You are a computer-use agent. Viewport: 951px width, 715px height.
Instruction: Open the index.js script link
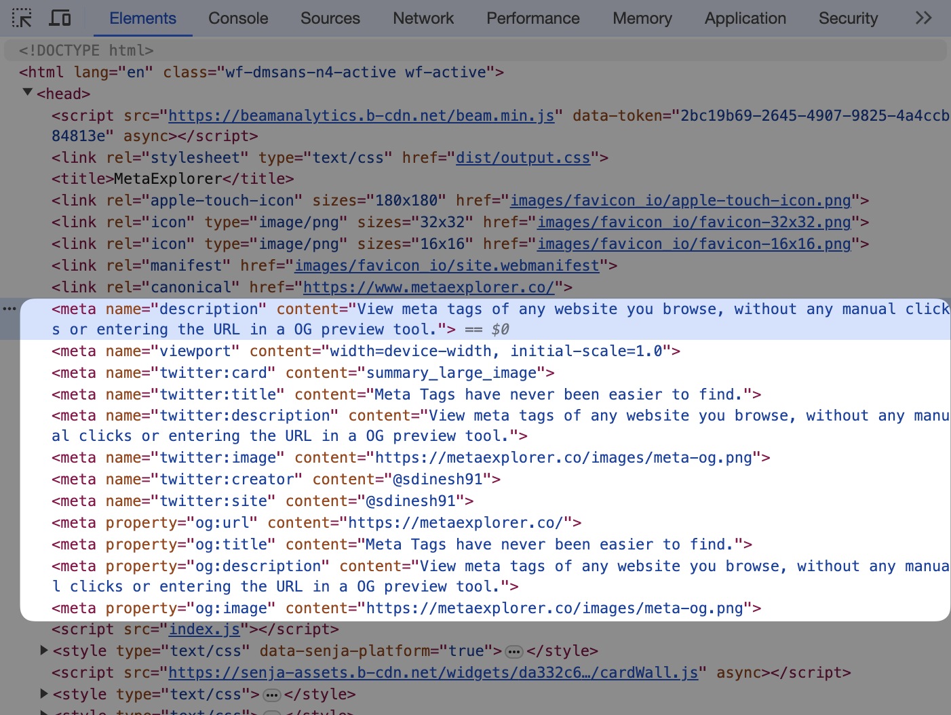[204, 630]
